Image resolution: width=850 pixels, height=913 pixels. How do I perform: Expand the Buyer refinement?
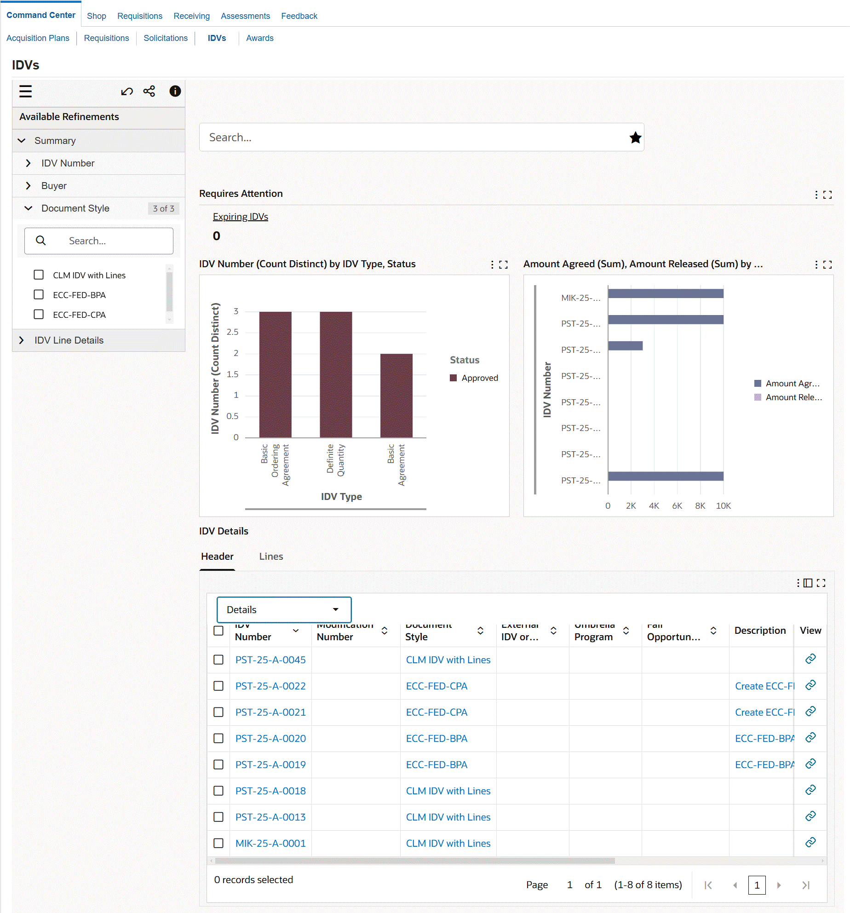click(28, 186)
